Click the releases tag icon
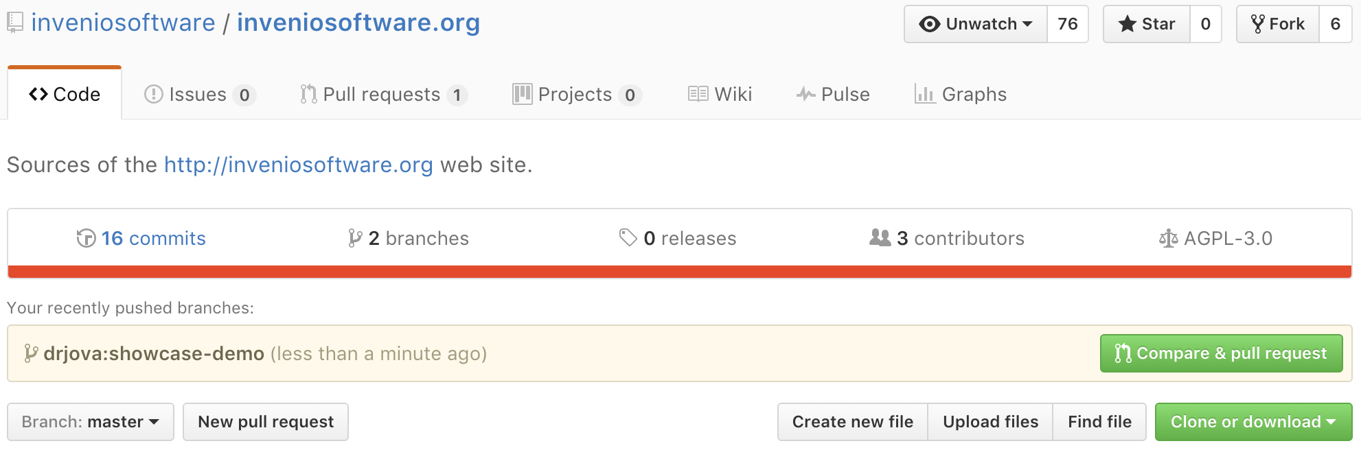The image size is (1361, 450). (628, 237)
